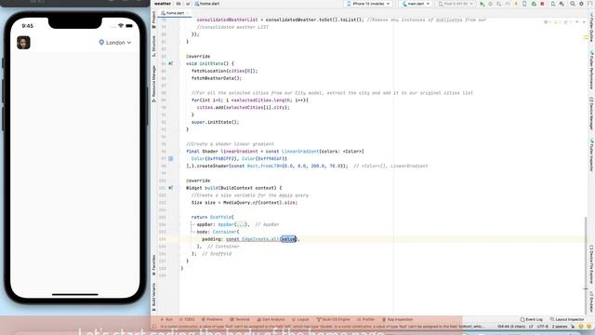Open the Logcat tool window
This screenshot has height=335, width=595.
300,319
